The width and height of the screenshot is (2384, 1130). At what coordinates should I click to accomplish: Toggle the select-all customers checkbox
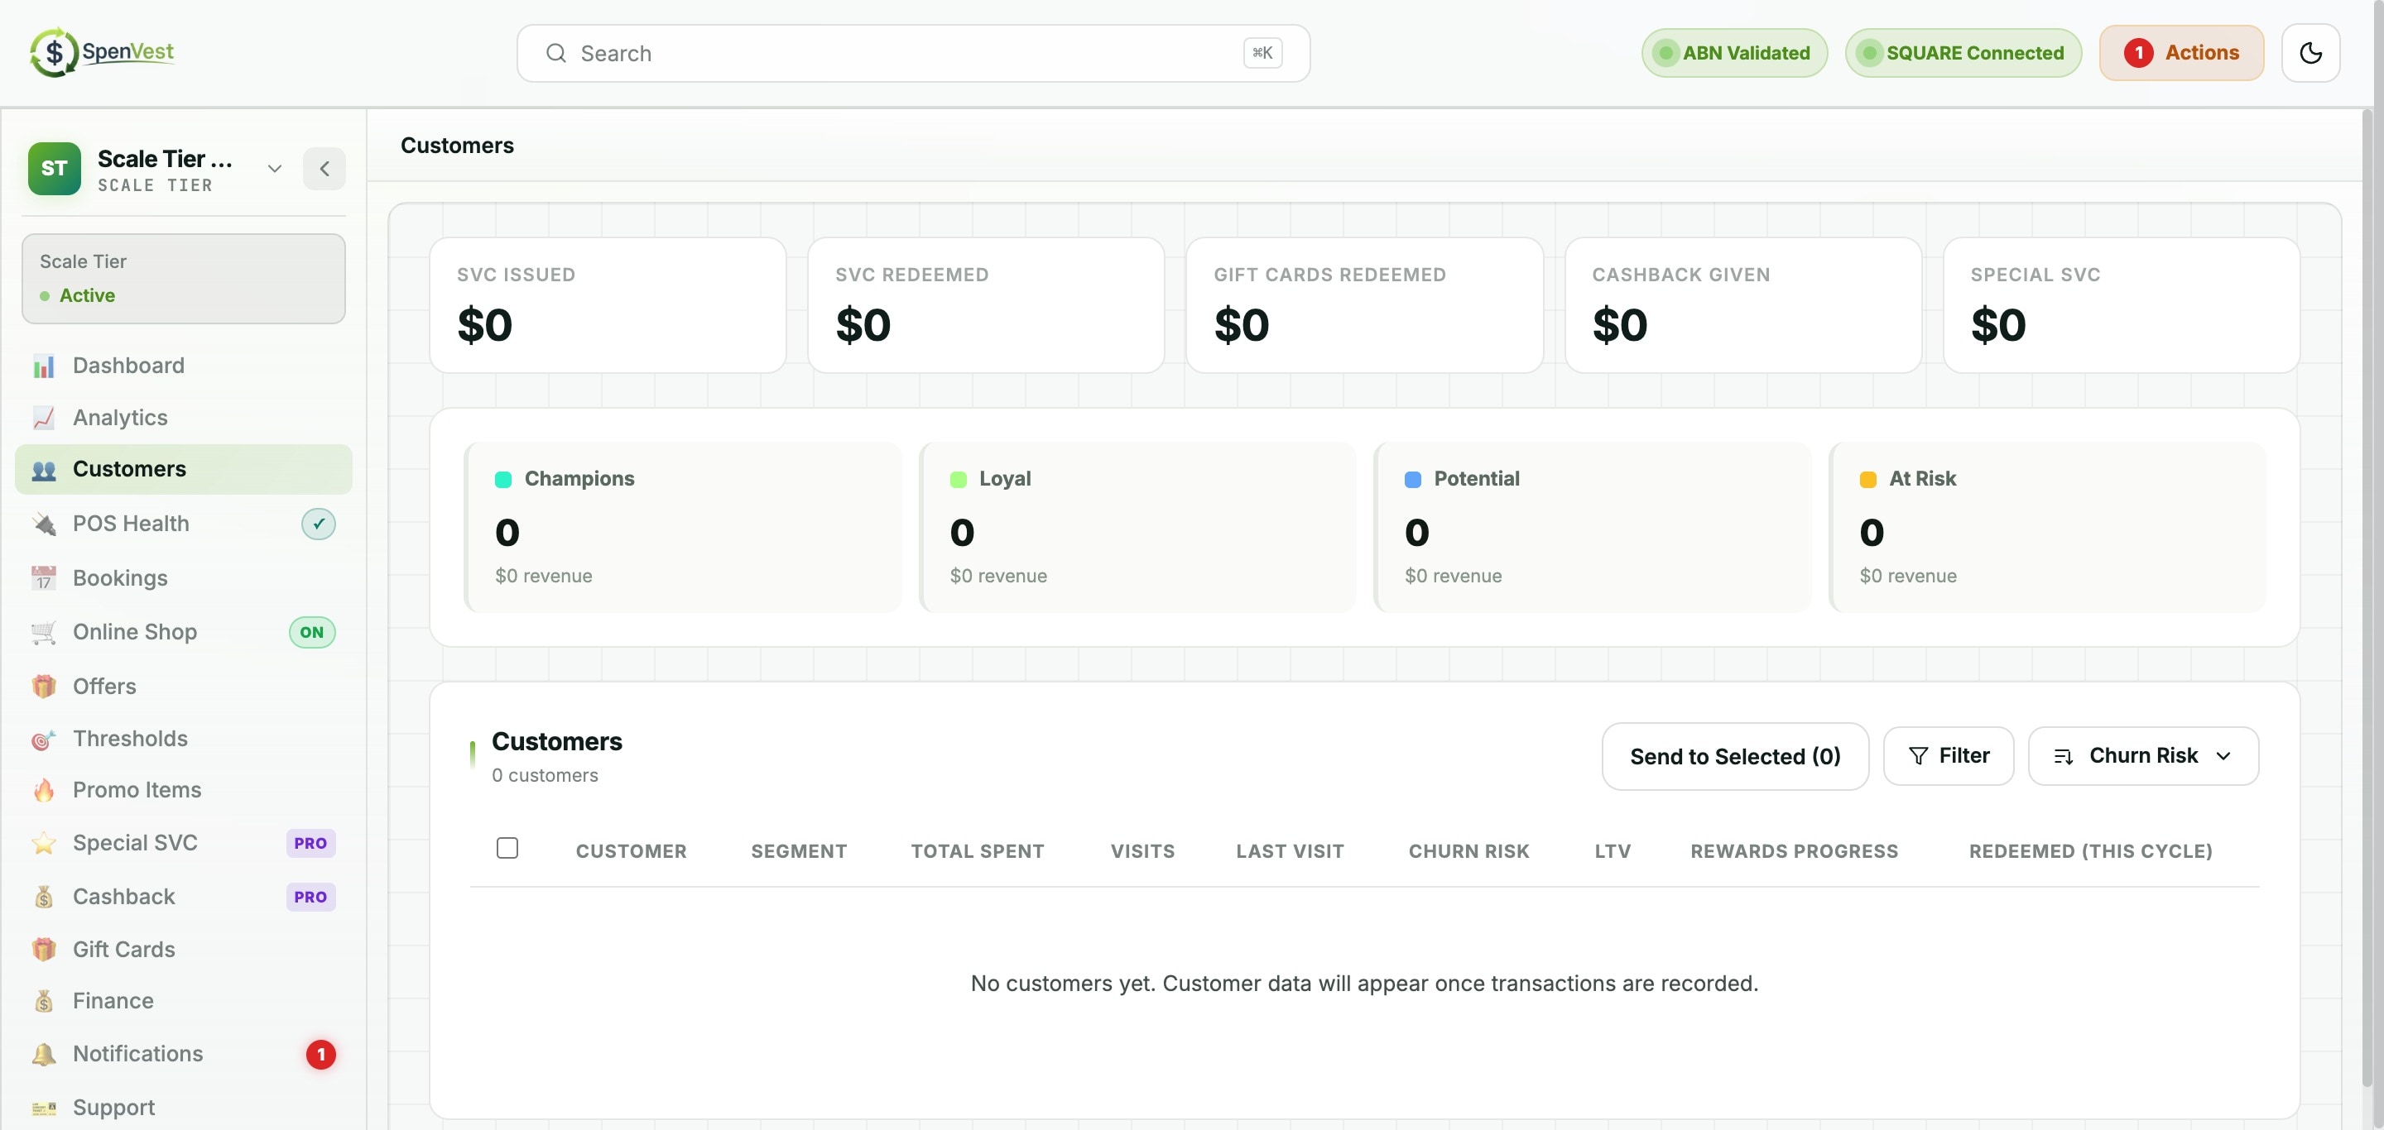click(x=507, y=848)
